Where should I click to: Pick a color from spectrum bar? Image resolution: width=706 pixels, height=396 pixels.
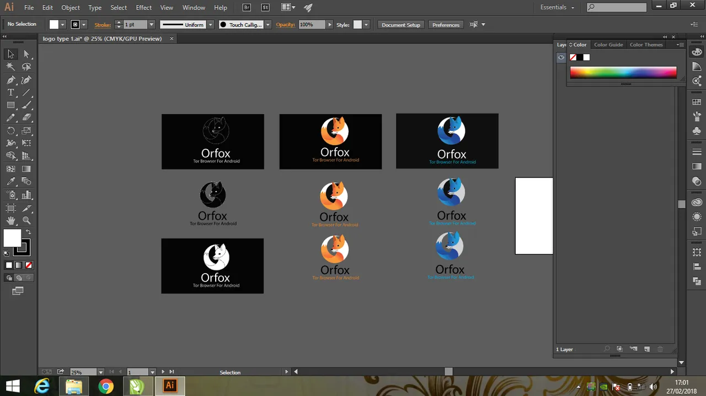[623, 73]
